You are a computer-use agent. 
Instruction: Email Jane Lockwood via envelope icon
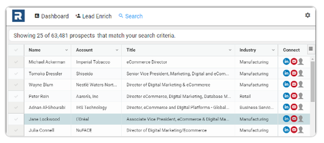coord(294,119)
